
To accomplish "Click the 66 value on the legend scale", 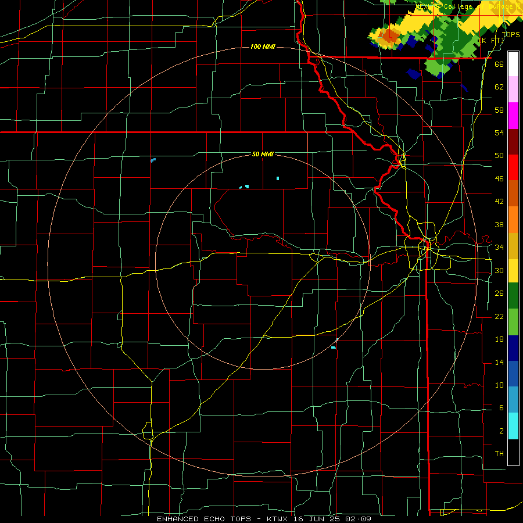I will point(499,65).
